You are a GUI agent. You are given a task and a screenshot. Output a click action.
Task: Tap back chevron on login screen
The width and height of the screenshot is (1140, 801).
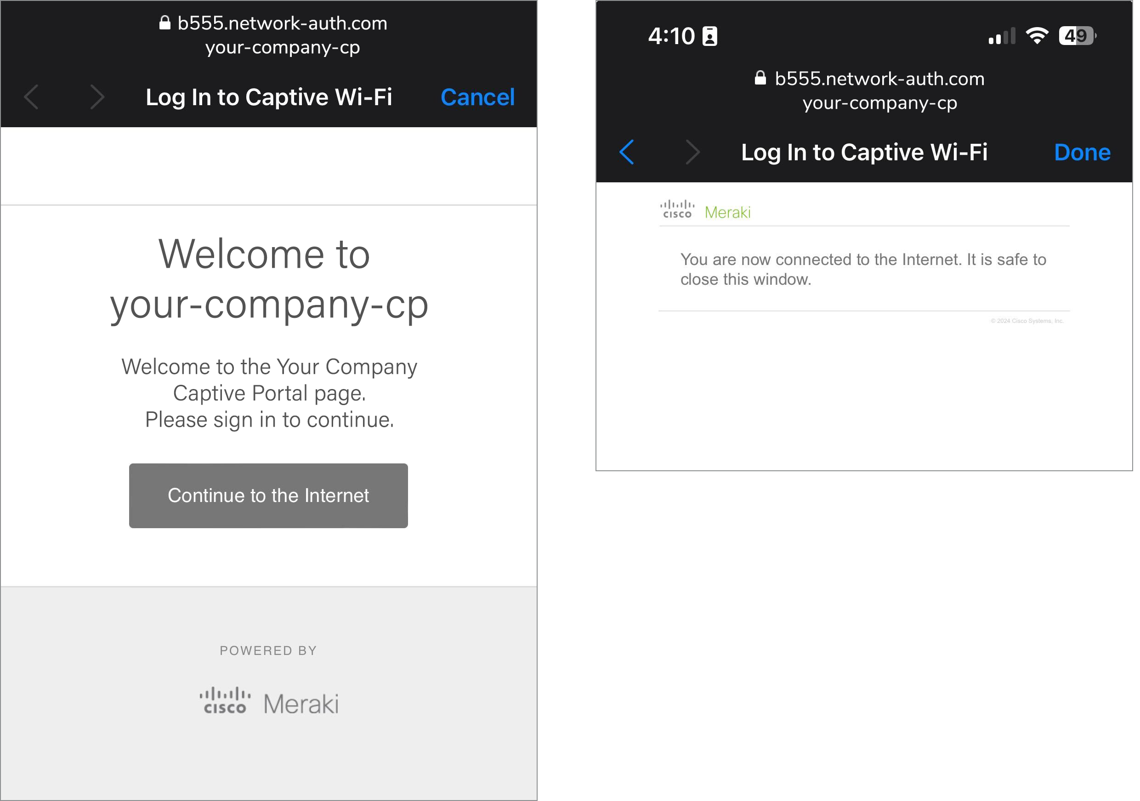[x=31, y=97]
